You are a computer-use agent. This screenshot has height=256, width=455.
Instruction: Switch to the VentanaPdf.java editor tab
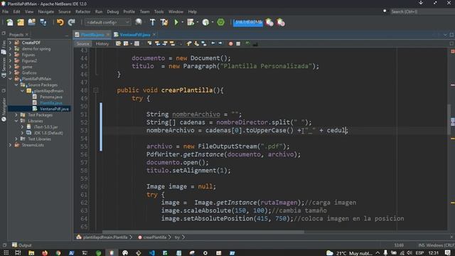135,35
